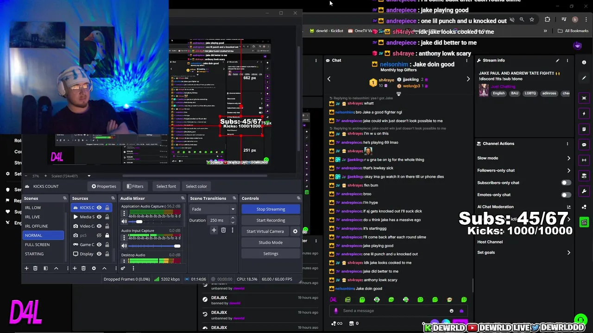Open the dewrld KickBot browser tab
The height and width of the screenshot is (333, 593).
click(x=326, y=31)
